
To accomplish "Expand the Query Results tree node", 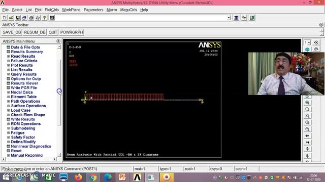I will tap(8, 74).
